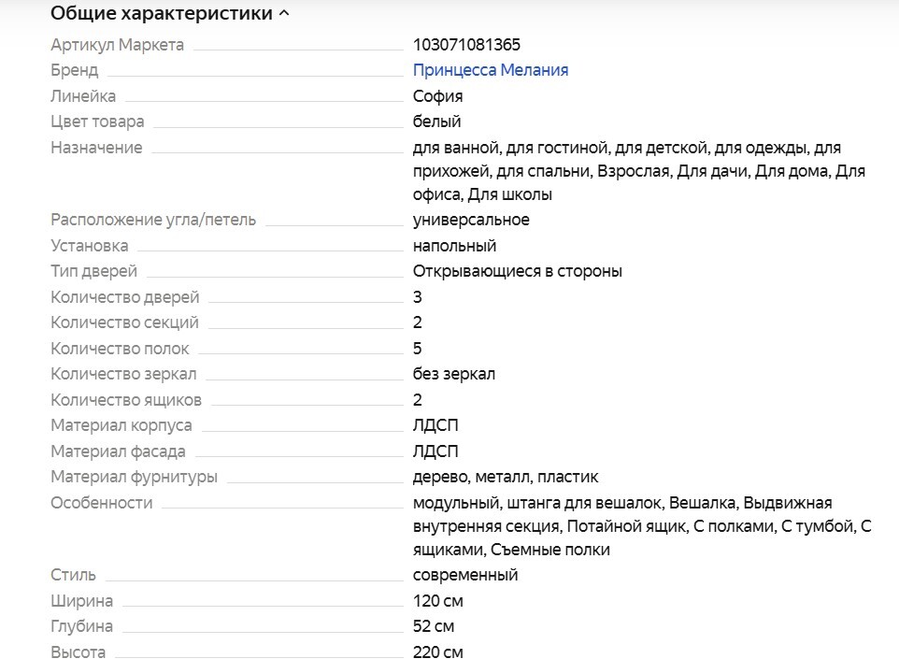This screenshot has height=659, width=899.
Task: Click the Линейка value София
Action: [437, 96]
